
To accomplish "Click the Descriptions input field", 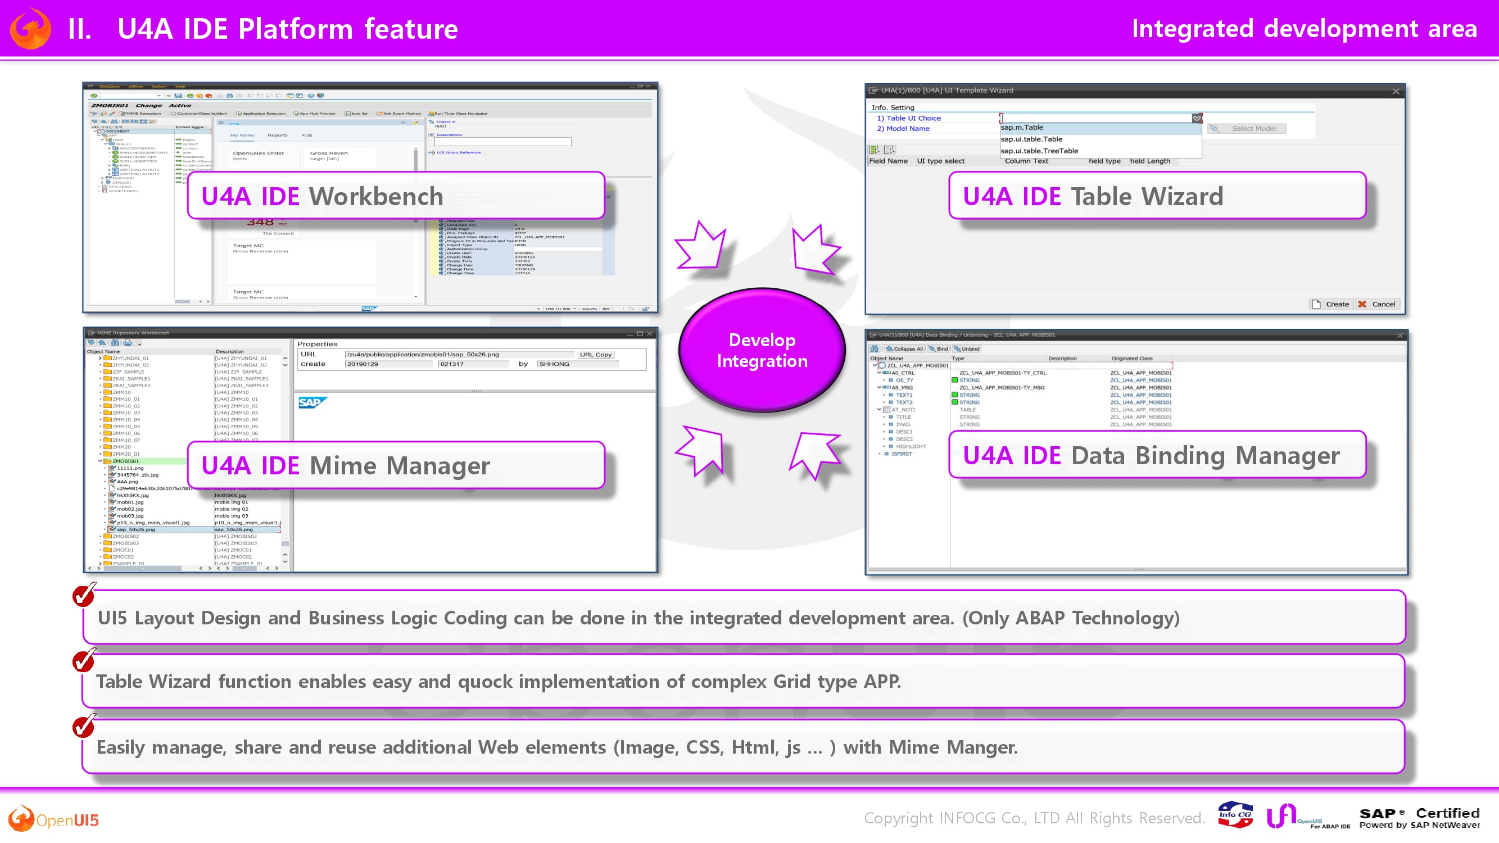I will pyautogui.click(x=502, y=142).
